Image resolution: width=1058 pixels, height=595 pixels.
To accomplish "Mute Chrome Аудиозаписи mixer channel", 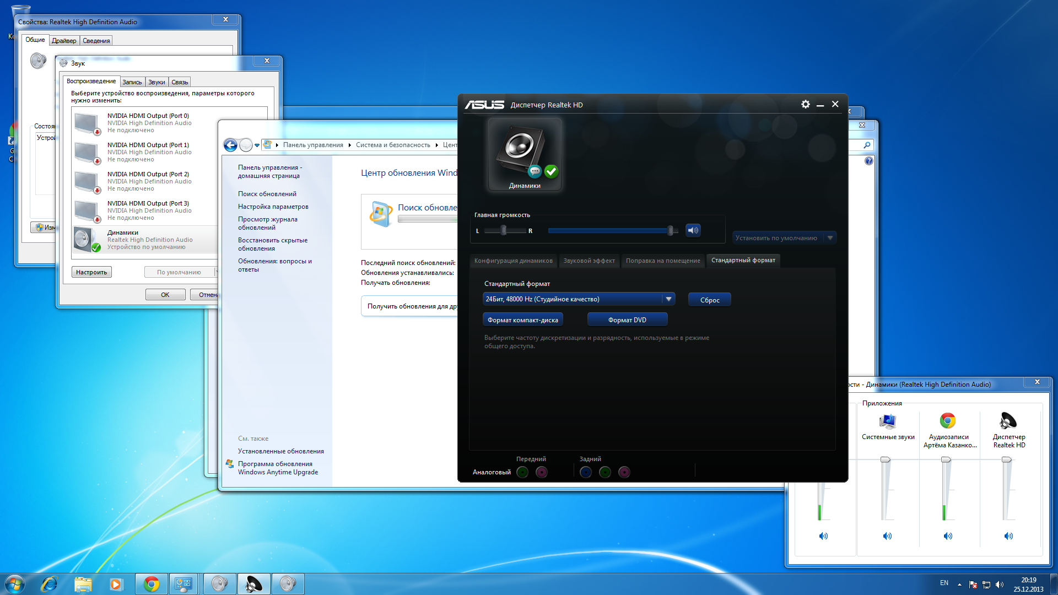I will coord(948,536).
